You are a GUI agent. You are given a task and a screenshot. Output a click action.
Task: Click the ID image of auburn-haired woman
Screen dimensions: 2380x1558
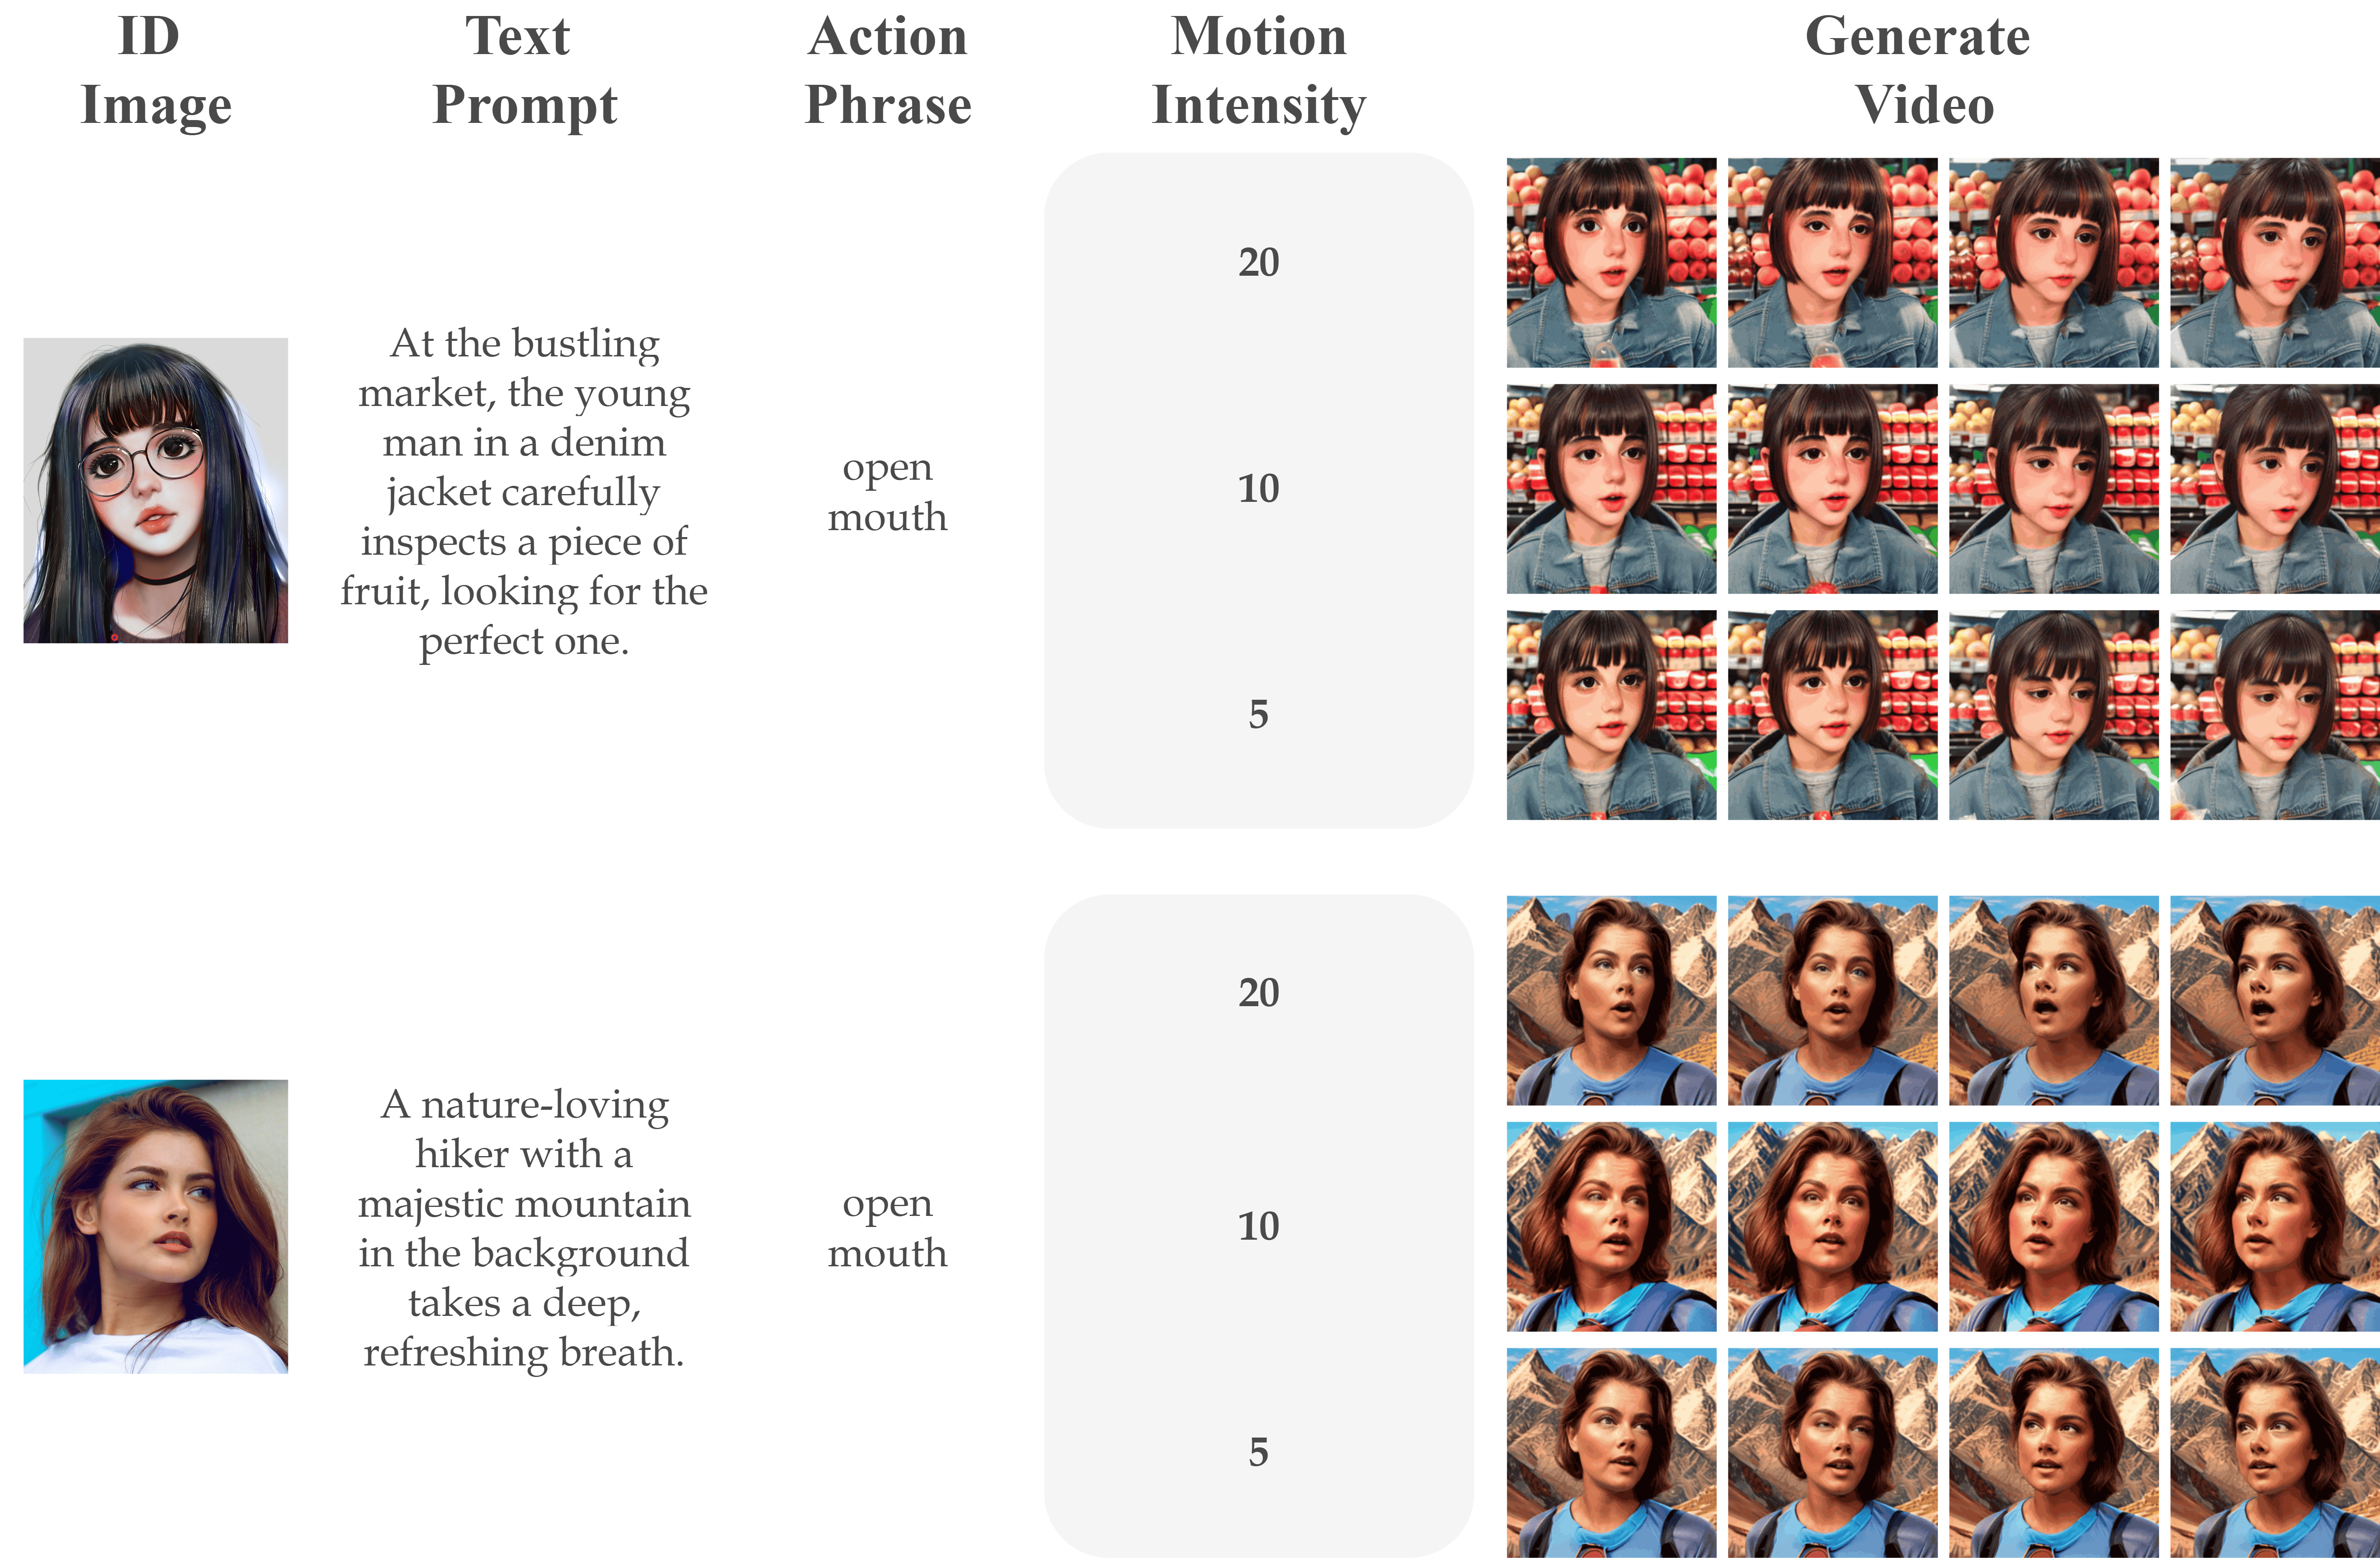pos(156,1226)
